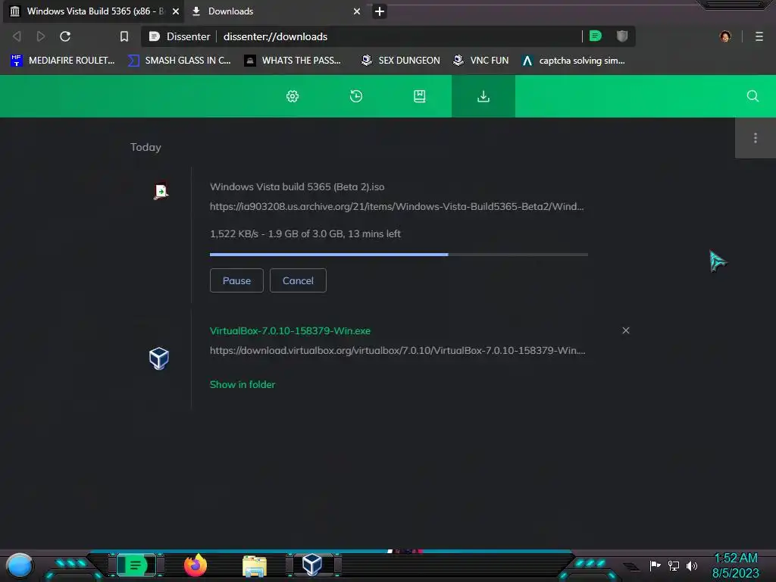Screen dimensions: 776x582
Task: Open File Explorer from taskbar
Action: pyautogui.click(x=255, y=566)
